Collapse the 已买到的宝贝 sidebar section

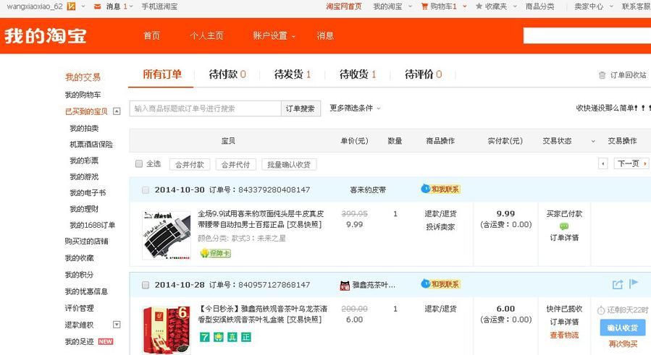click(x=117, y=111)
